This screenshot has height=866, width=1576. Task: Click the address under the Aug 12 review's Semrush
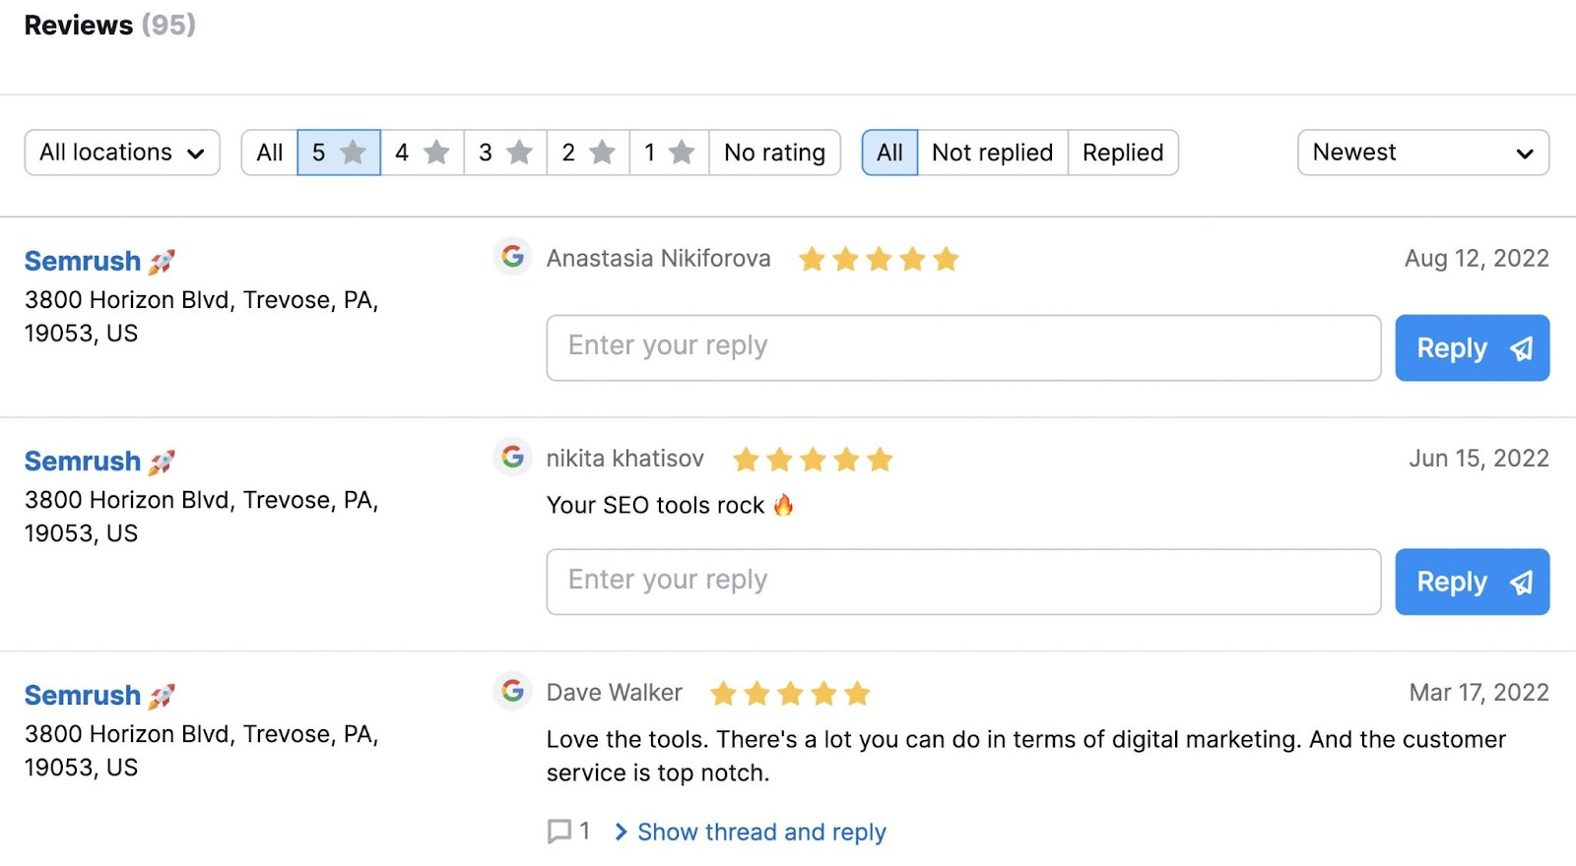click(x=202, y=317)
